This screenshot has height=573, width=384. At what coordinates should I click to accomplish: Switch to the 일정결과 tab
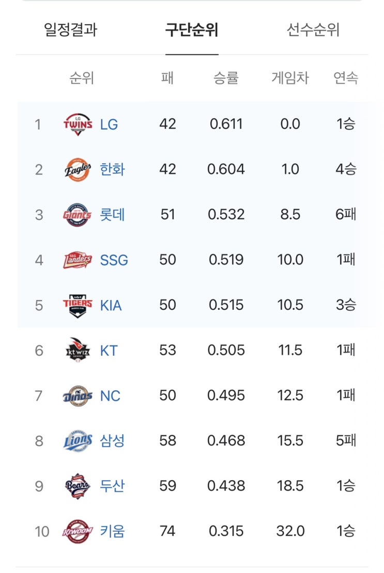click(x=71, y=30)
